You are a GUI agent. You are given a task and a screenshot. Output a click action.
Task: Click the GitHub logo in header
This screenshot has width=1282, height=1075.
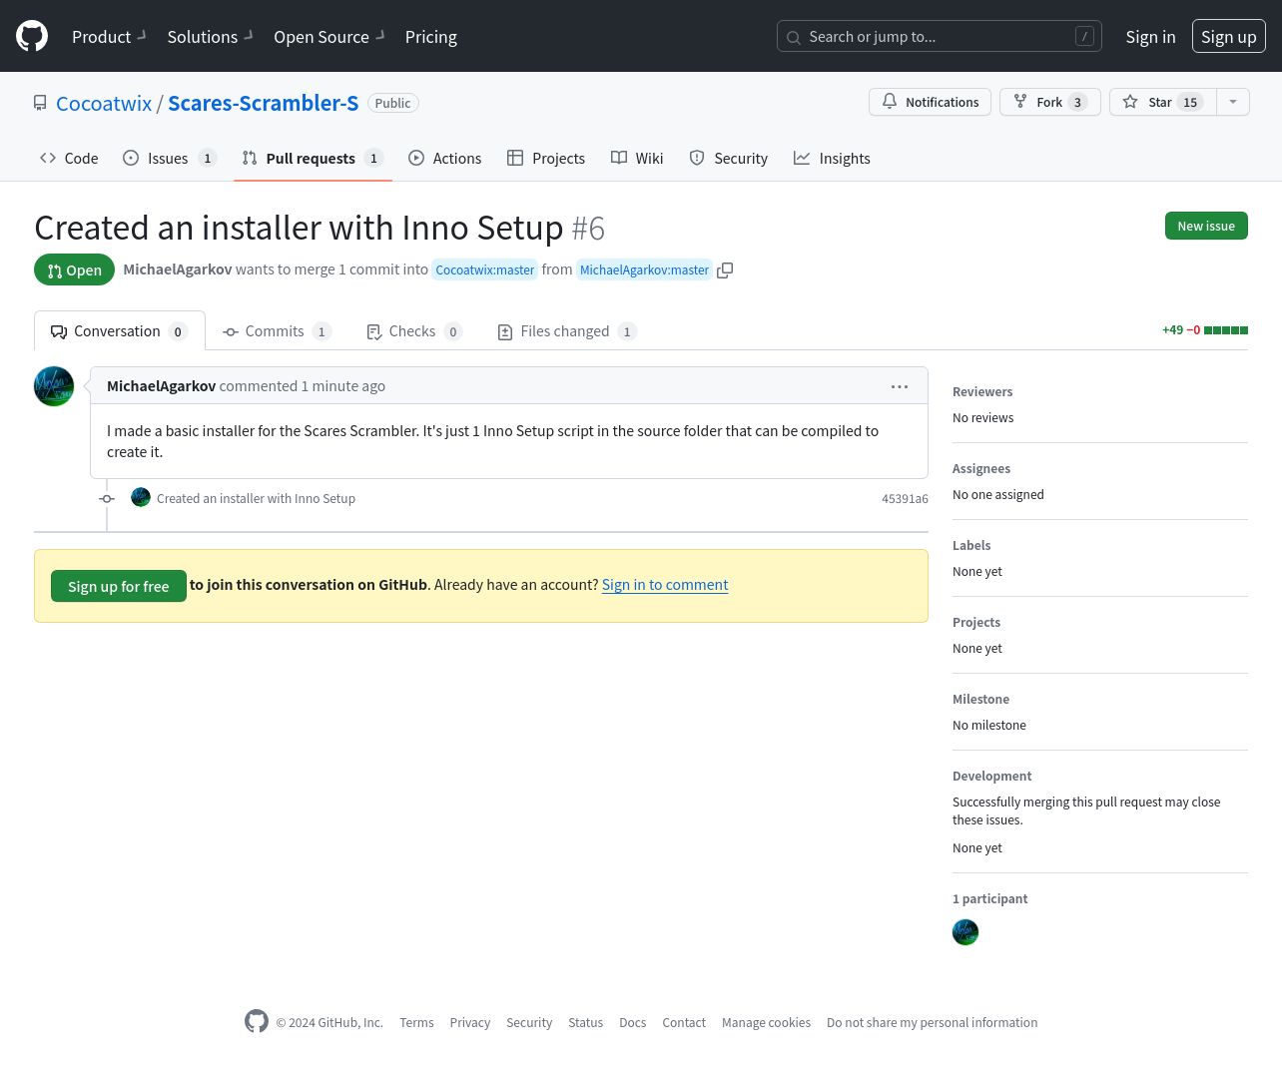tap(32, 36)
